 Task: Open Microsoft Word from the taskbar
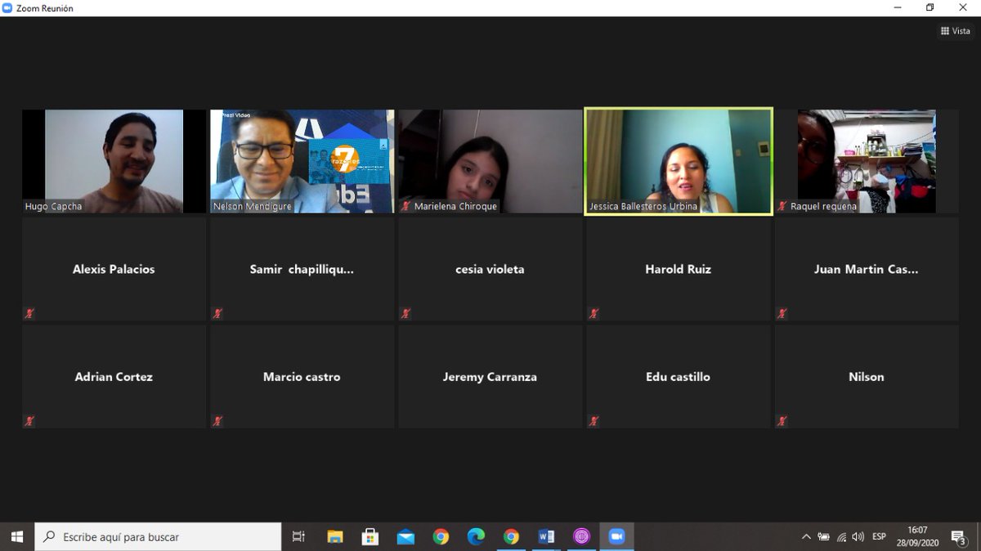click(x=546, y=536)
